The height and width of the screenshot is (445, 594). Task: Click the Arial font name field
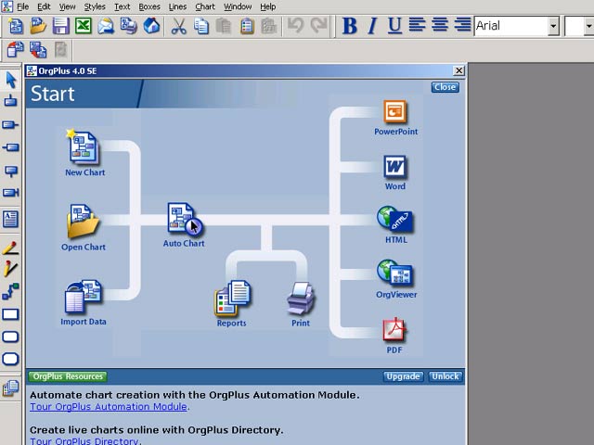(511, 26)
